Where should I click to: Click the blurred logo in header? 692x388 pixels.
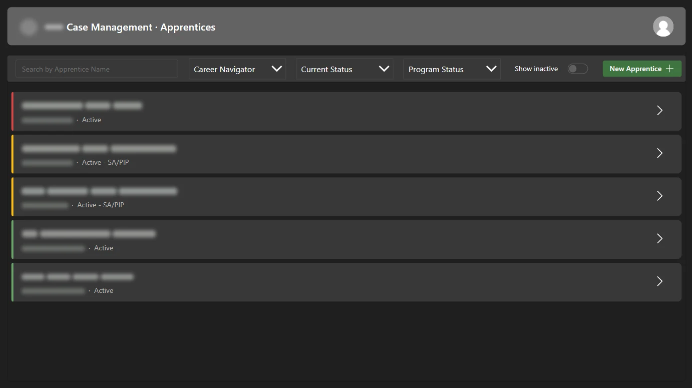[x=29, y=27]
